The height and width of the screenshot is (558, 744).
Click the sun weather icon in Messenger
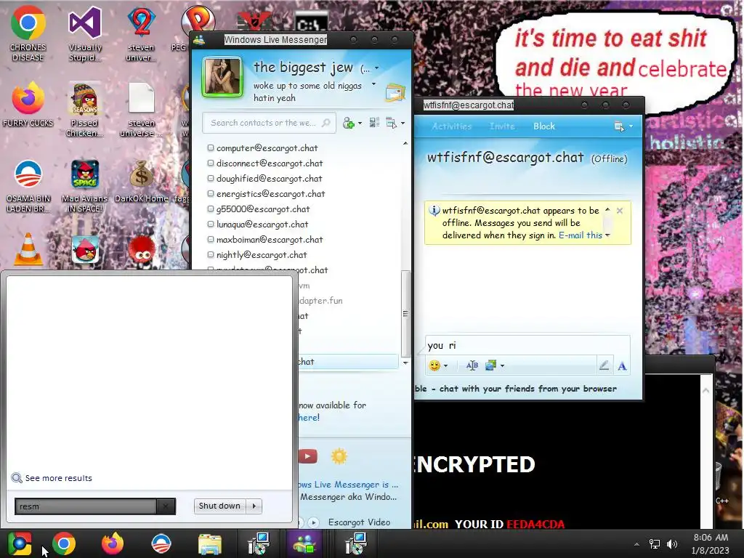339,456
